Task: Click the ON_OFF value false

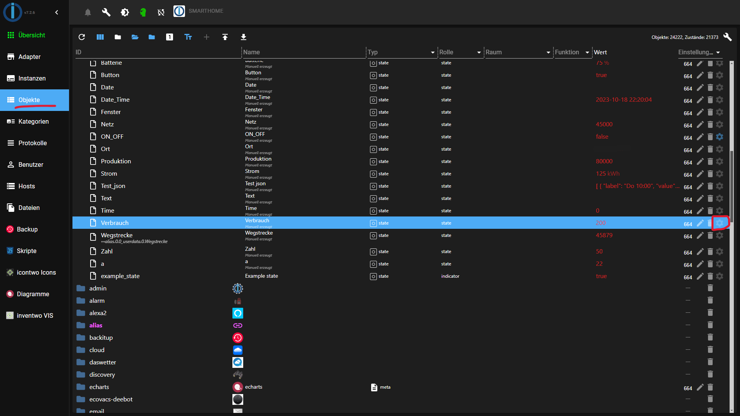Action: click(x=602, y=137)
